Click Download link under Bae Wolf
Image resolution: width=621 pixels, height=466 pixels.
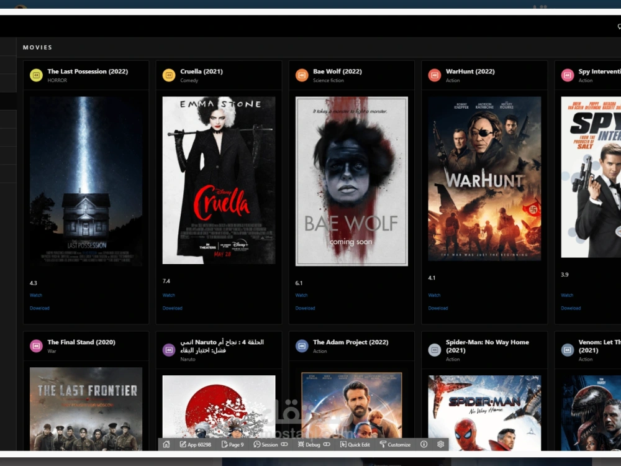305,308
